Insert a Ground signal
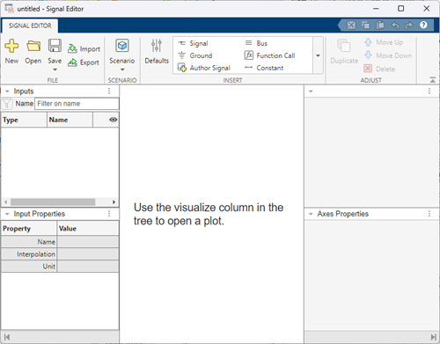Viewport: 440px width, 344px height. coord(195,55)
